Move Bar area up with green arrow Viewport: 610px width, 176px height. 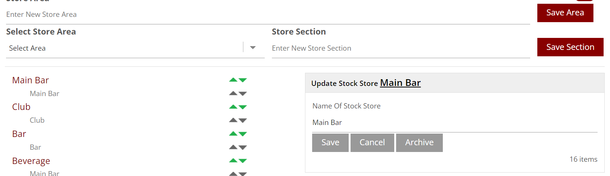point(233,134)
